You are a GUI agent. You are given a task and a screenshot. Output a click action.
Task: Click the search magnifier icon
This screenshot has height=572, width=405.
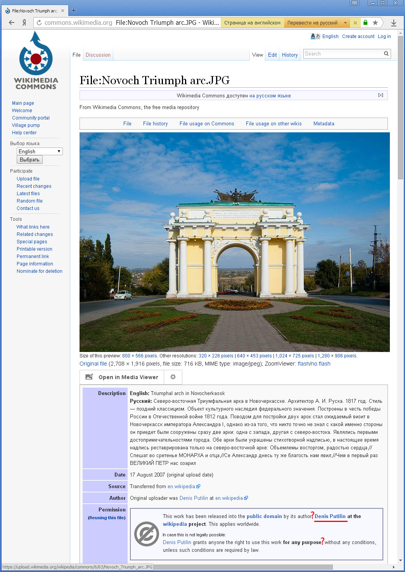point(386,54)
